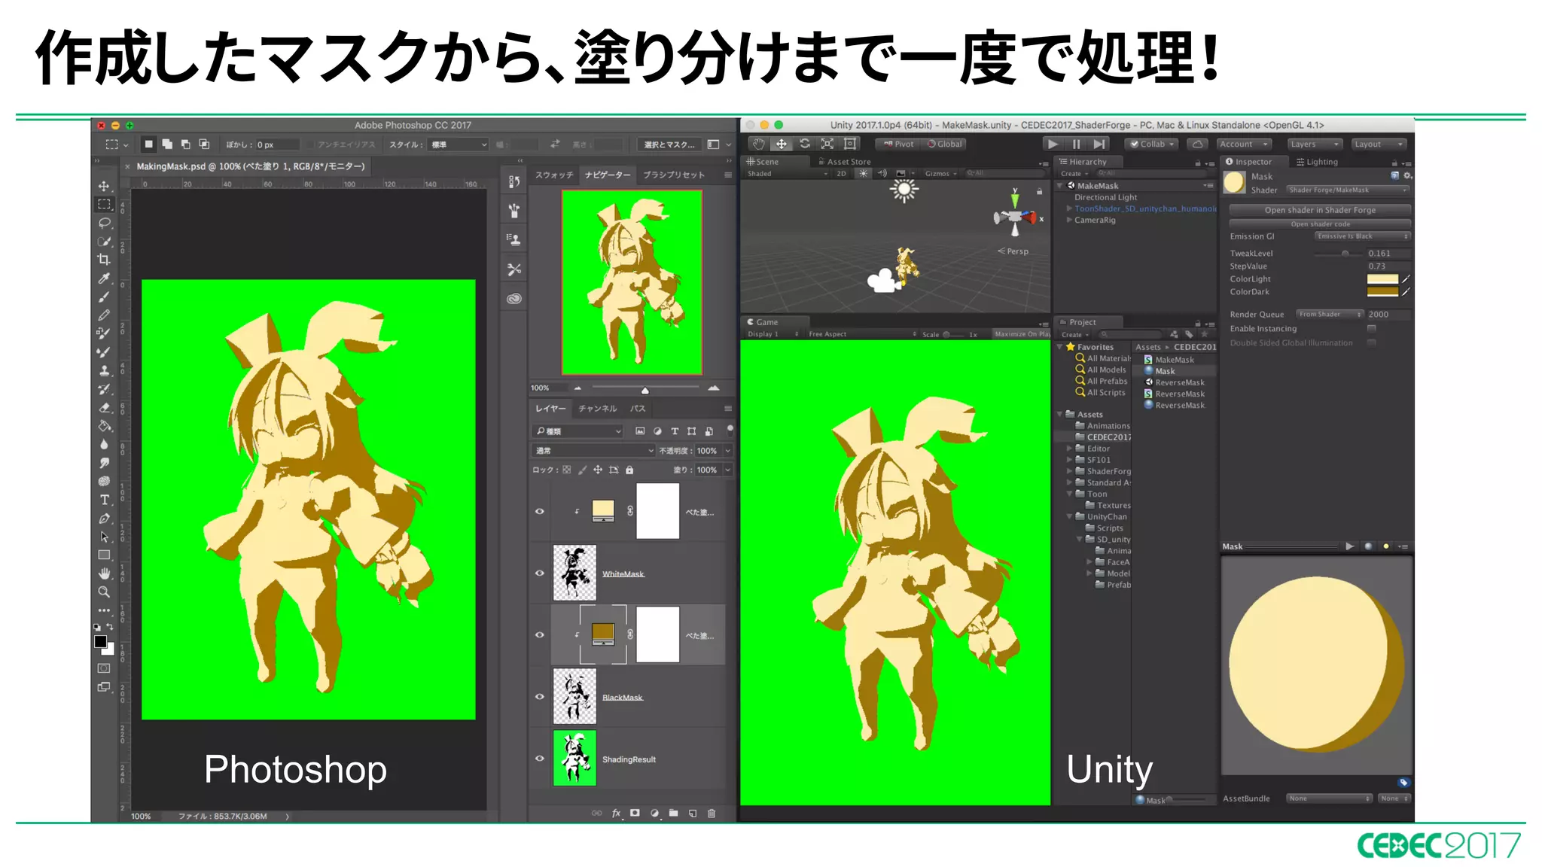Viewport: 1542px width, 867px height.
Task: Select Unity's Move transform tool
Action: point(782,144)
